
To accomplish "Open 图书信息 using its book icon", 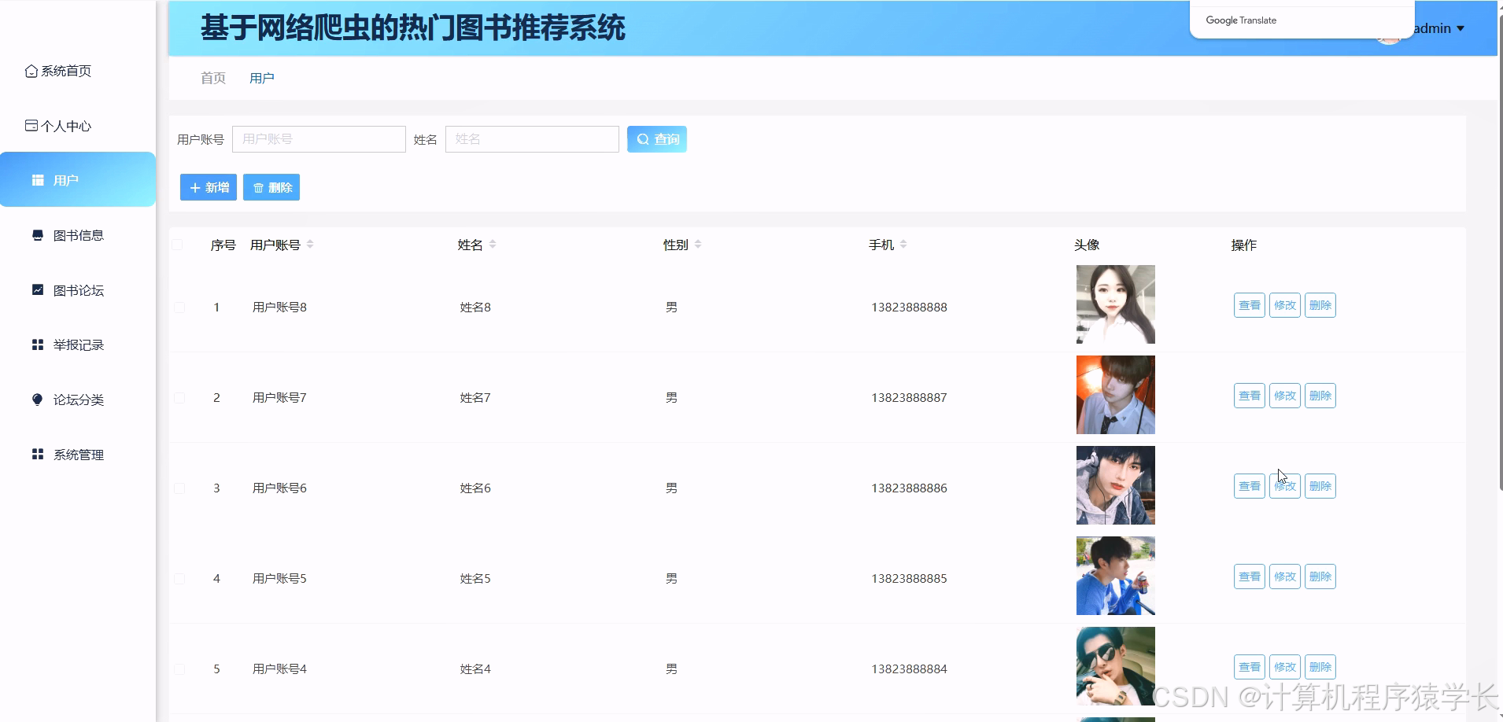I will pos(36,234).
